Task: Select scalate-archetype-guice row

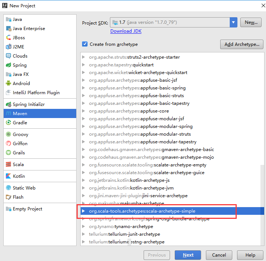Action: (170, 173)
